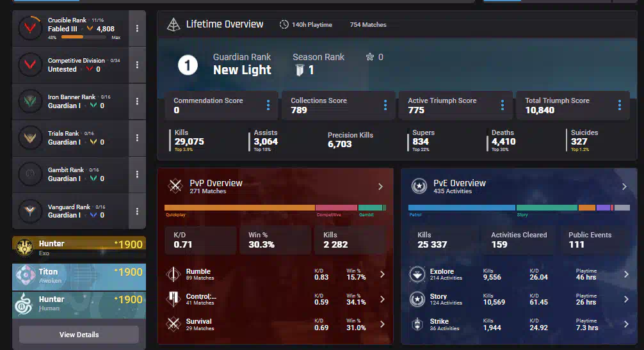
Task: Click the Gambit Rank emblem icon
Action: tap(29, 174)
